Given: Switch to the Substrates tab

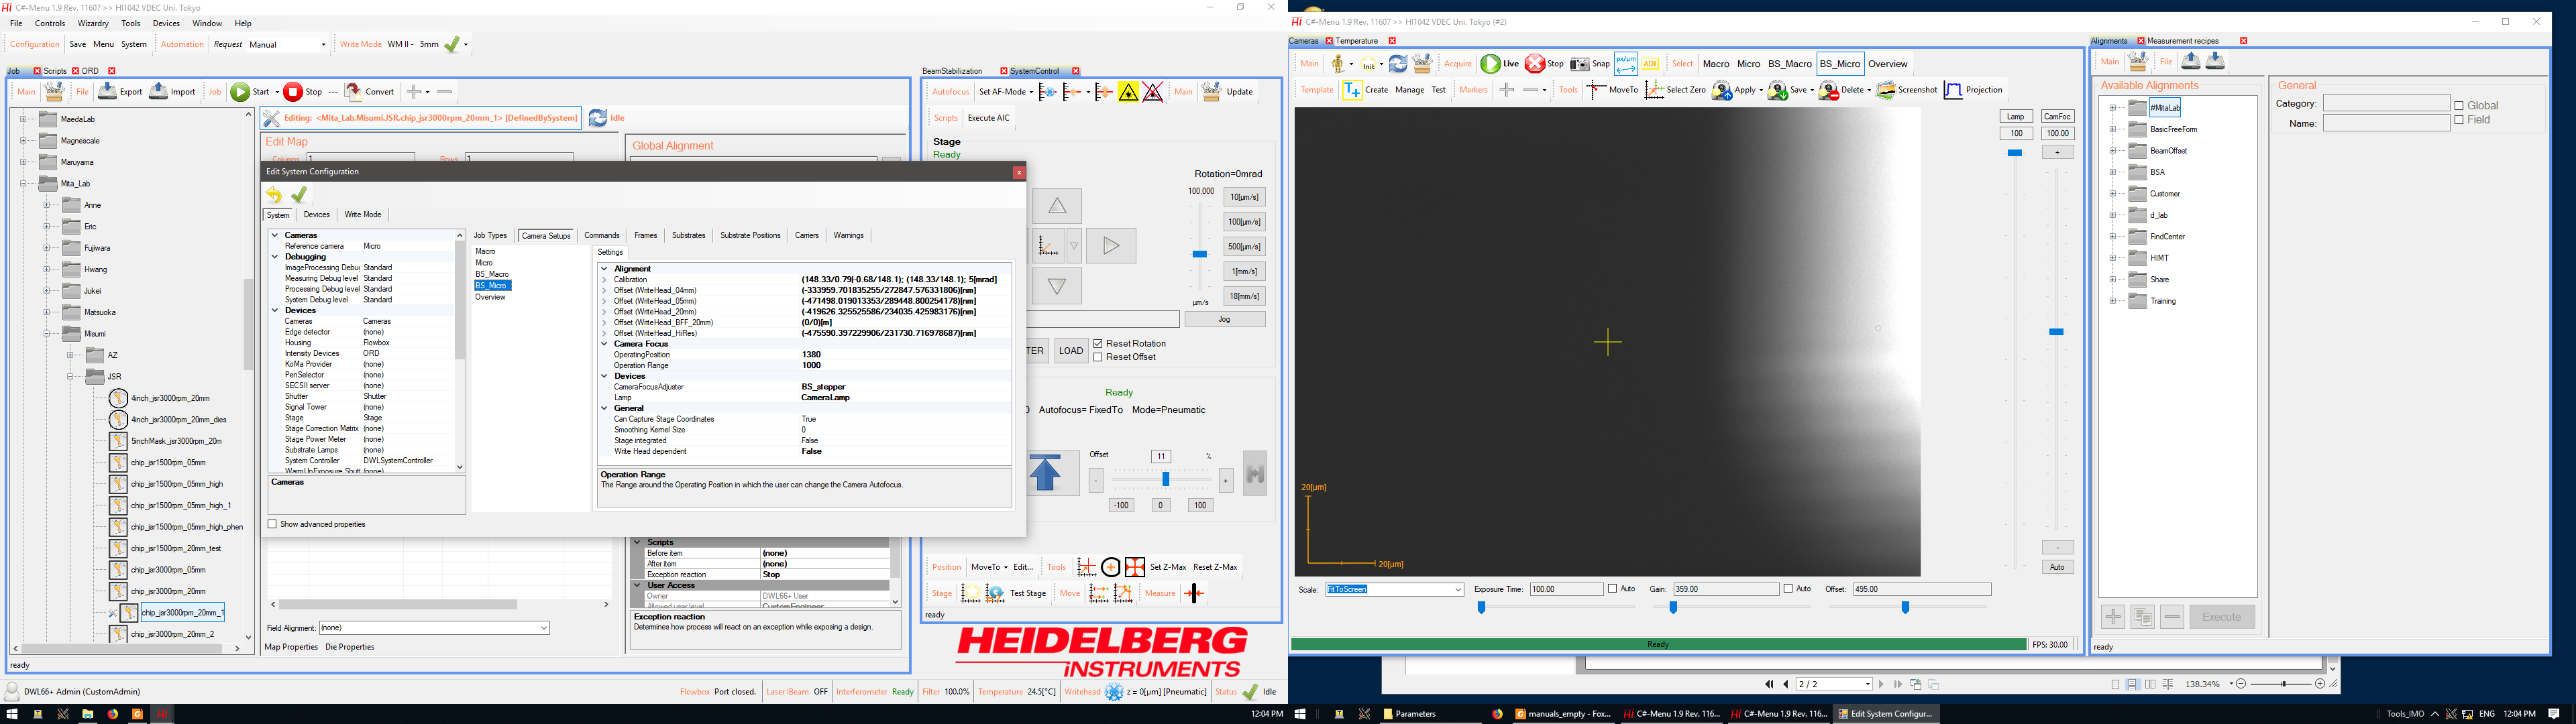Looking at the screenshot, I should pyautogui.click(x=688, y=236).
